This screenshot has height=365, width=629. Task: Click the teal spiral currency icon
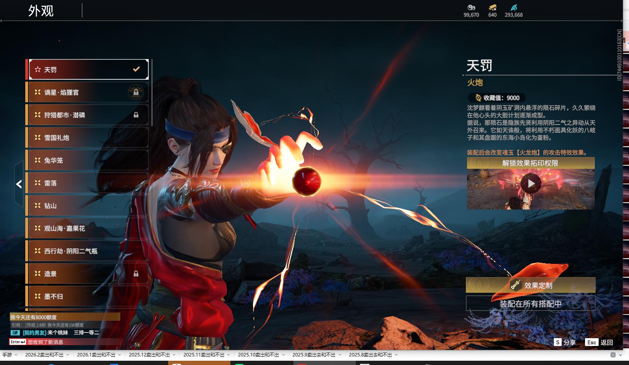[514, 7]
